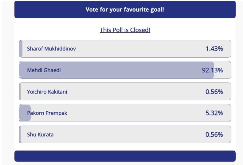Click the dark blue footer bar below poll
Image resolution: width=243 pixels, height=165 pixels.
[x=125, y=156]
